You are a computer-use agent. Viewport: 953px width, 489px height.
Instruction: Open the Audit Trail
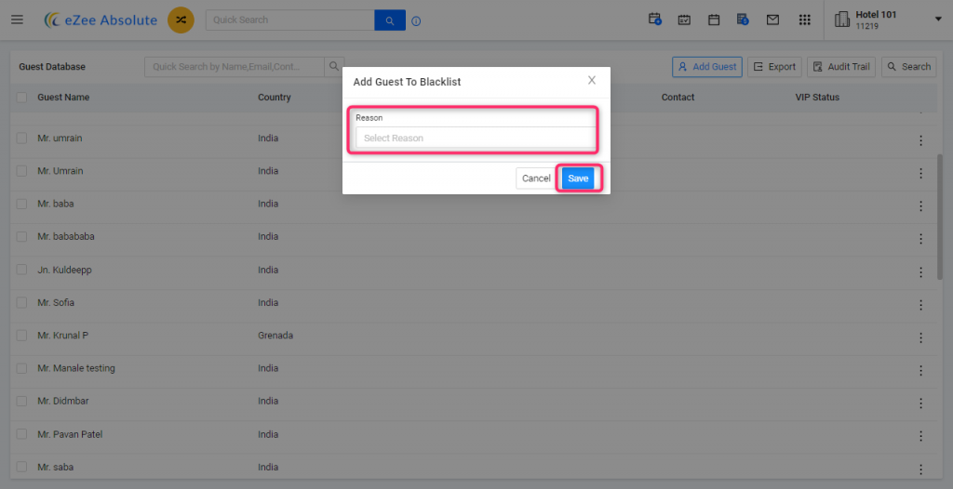(x=841, y=67)
